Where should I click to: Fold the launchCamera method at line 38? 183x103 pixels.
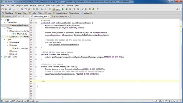[x=36, y=67]
